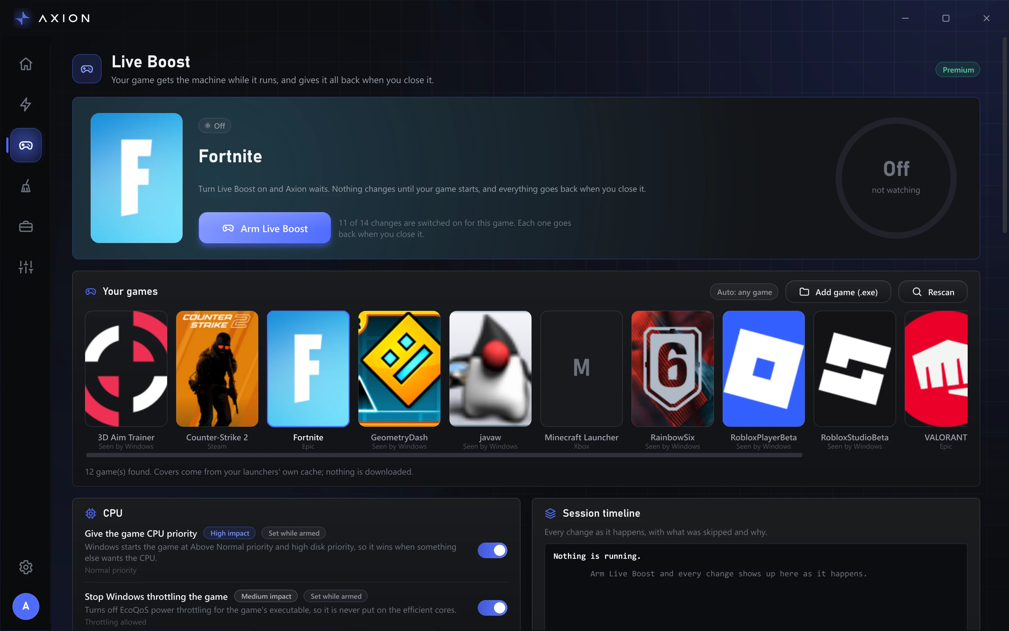The height and width of the screenshot is (631, 1009).
Task: Click the 11 of 14 changes note
Action: tap(454, 228)
